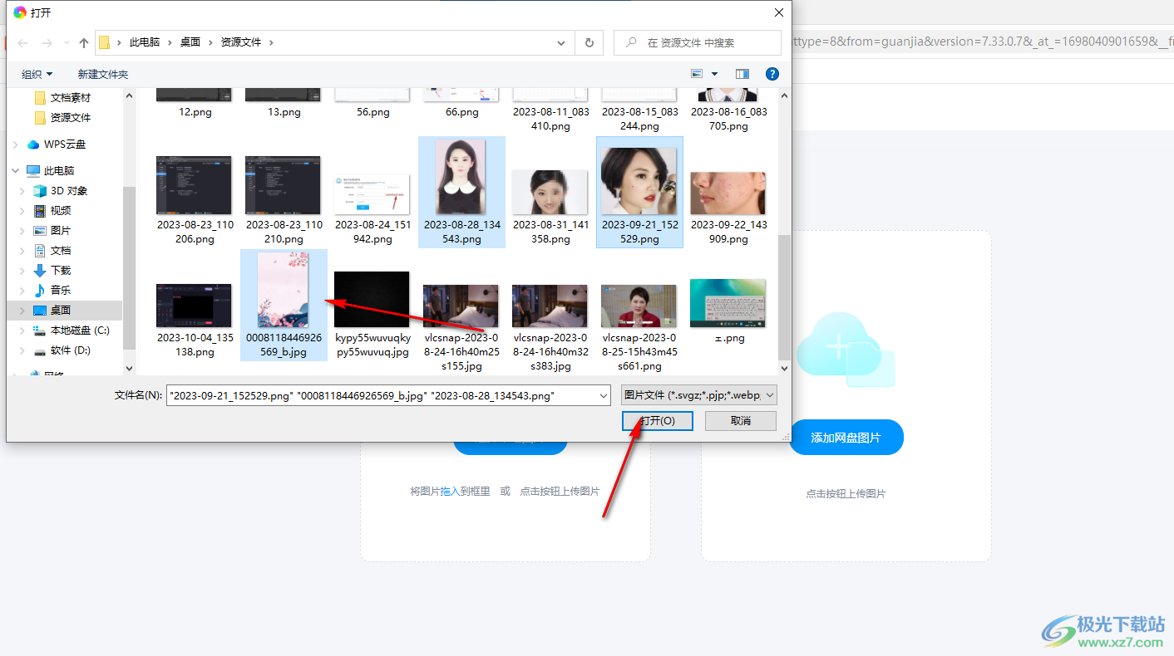Click the Refresh icon beside address bar
The image size is (1174, 656).
(589, 43)
